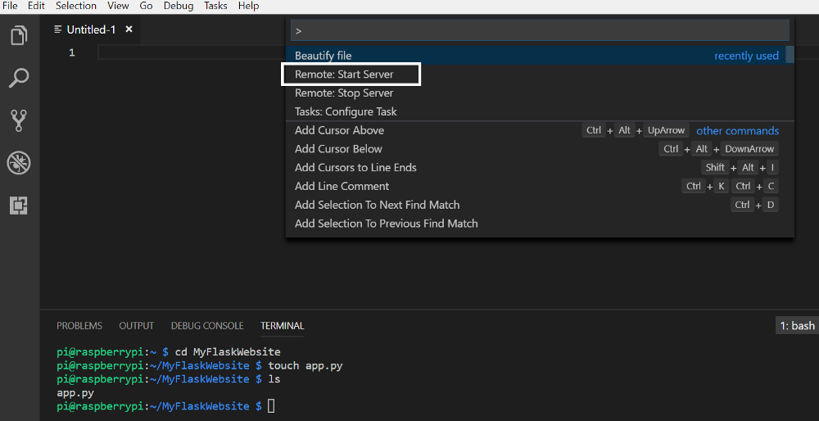The image size is (819, 421).
Task: Select the Untitled-1 tab
Action: pyautogui.click(x=90, y=29)
